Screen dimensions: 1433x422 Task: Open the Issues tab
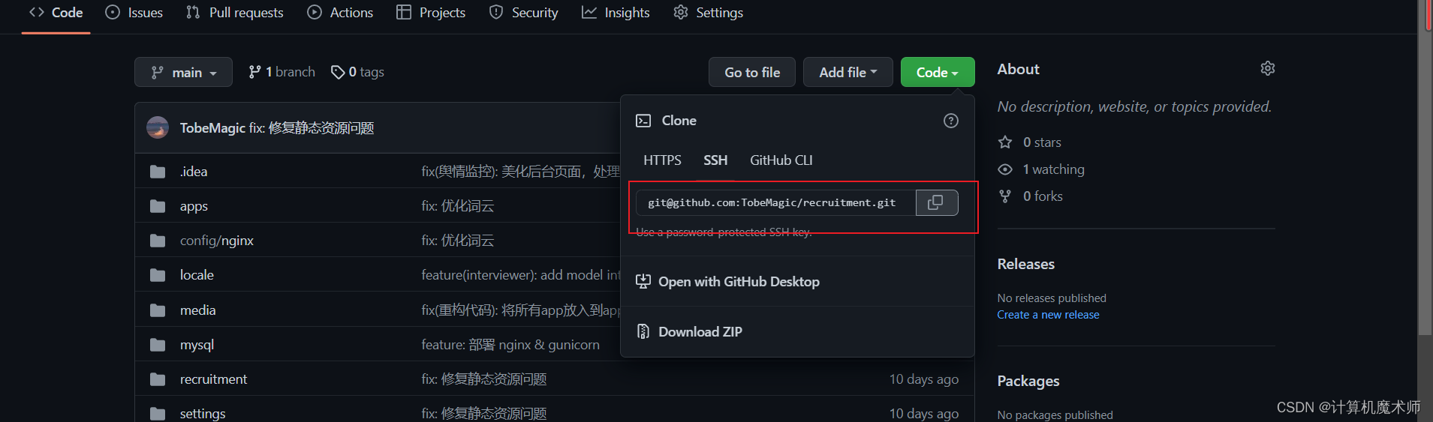tap(134, 13)
